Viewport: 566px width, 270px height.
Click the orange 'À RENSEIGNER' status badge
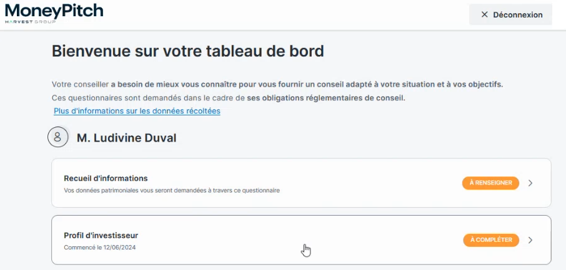click(490, 183)
